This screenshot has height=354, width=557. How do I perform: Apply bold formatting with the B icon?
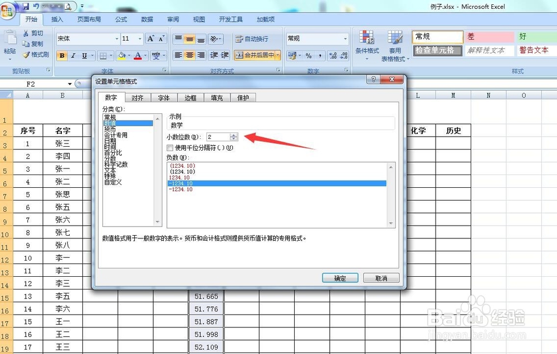(61, 56)
